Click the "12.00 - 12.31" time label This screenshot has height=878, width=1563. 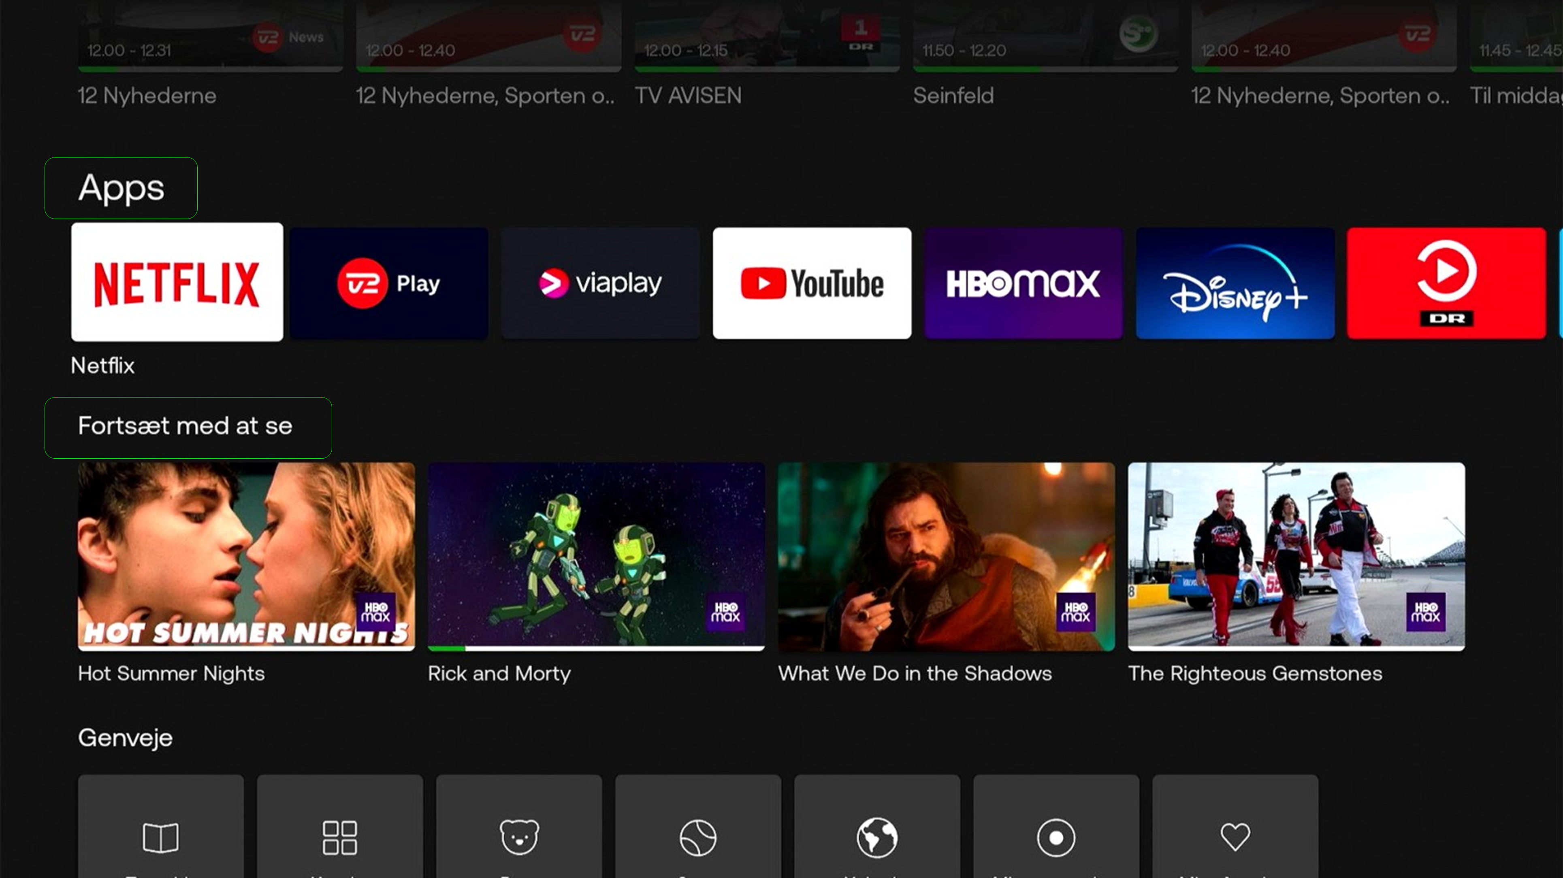click(129, 50)
